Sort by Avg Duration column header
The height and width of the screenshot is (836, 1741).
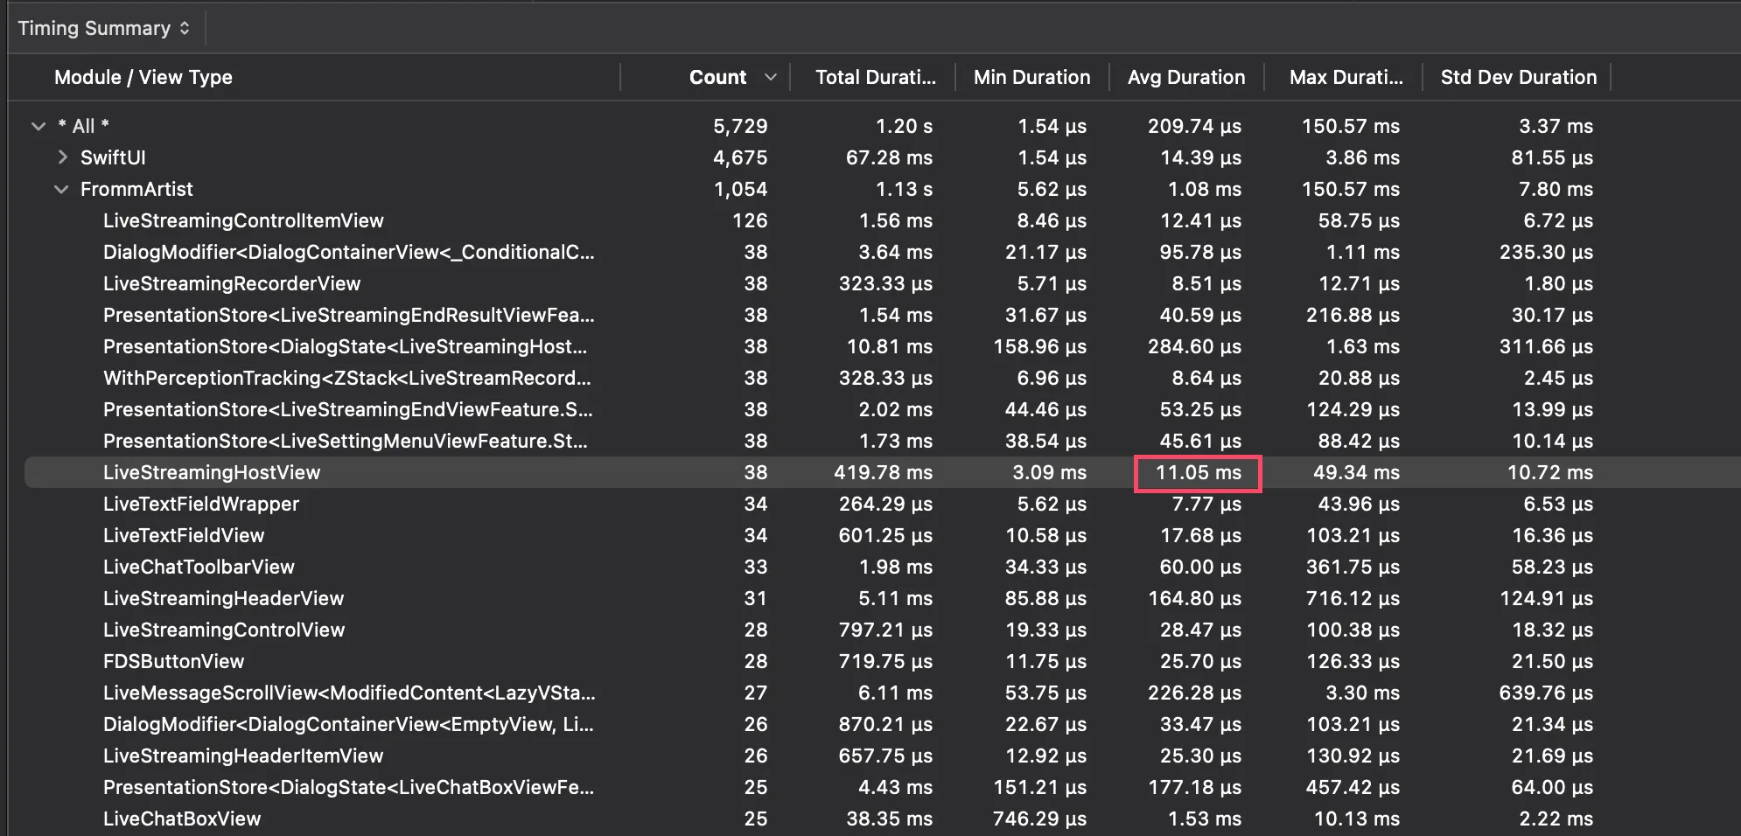(x=1185, y=77)
